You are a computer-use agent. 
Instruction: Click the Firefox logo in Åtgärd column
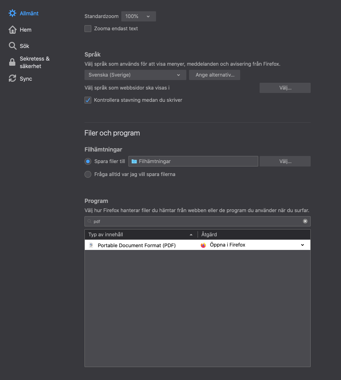(x=203, y=245)
